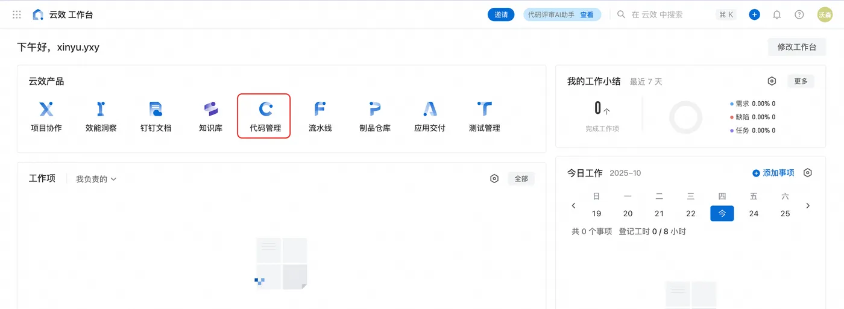Click 需求 legend entry
This screenshot has width=844, height=309.
click(752, 104)
